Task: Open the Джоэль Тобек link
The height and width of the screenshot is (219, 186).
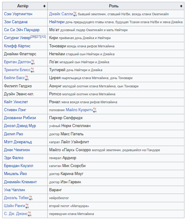Action: [16, 198]
